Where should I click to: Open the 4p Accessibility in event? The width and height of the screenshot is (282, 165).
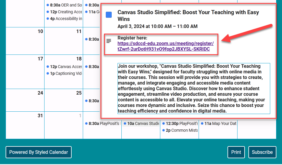64,19
